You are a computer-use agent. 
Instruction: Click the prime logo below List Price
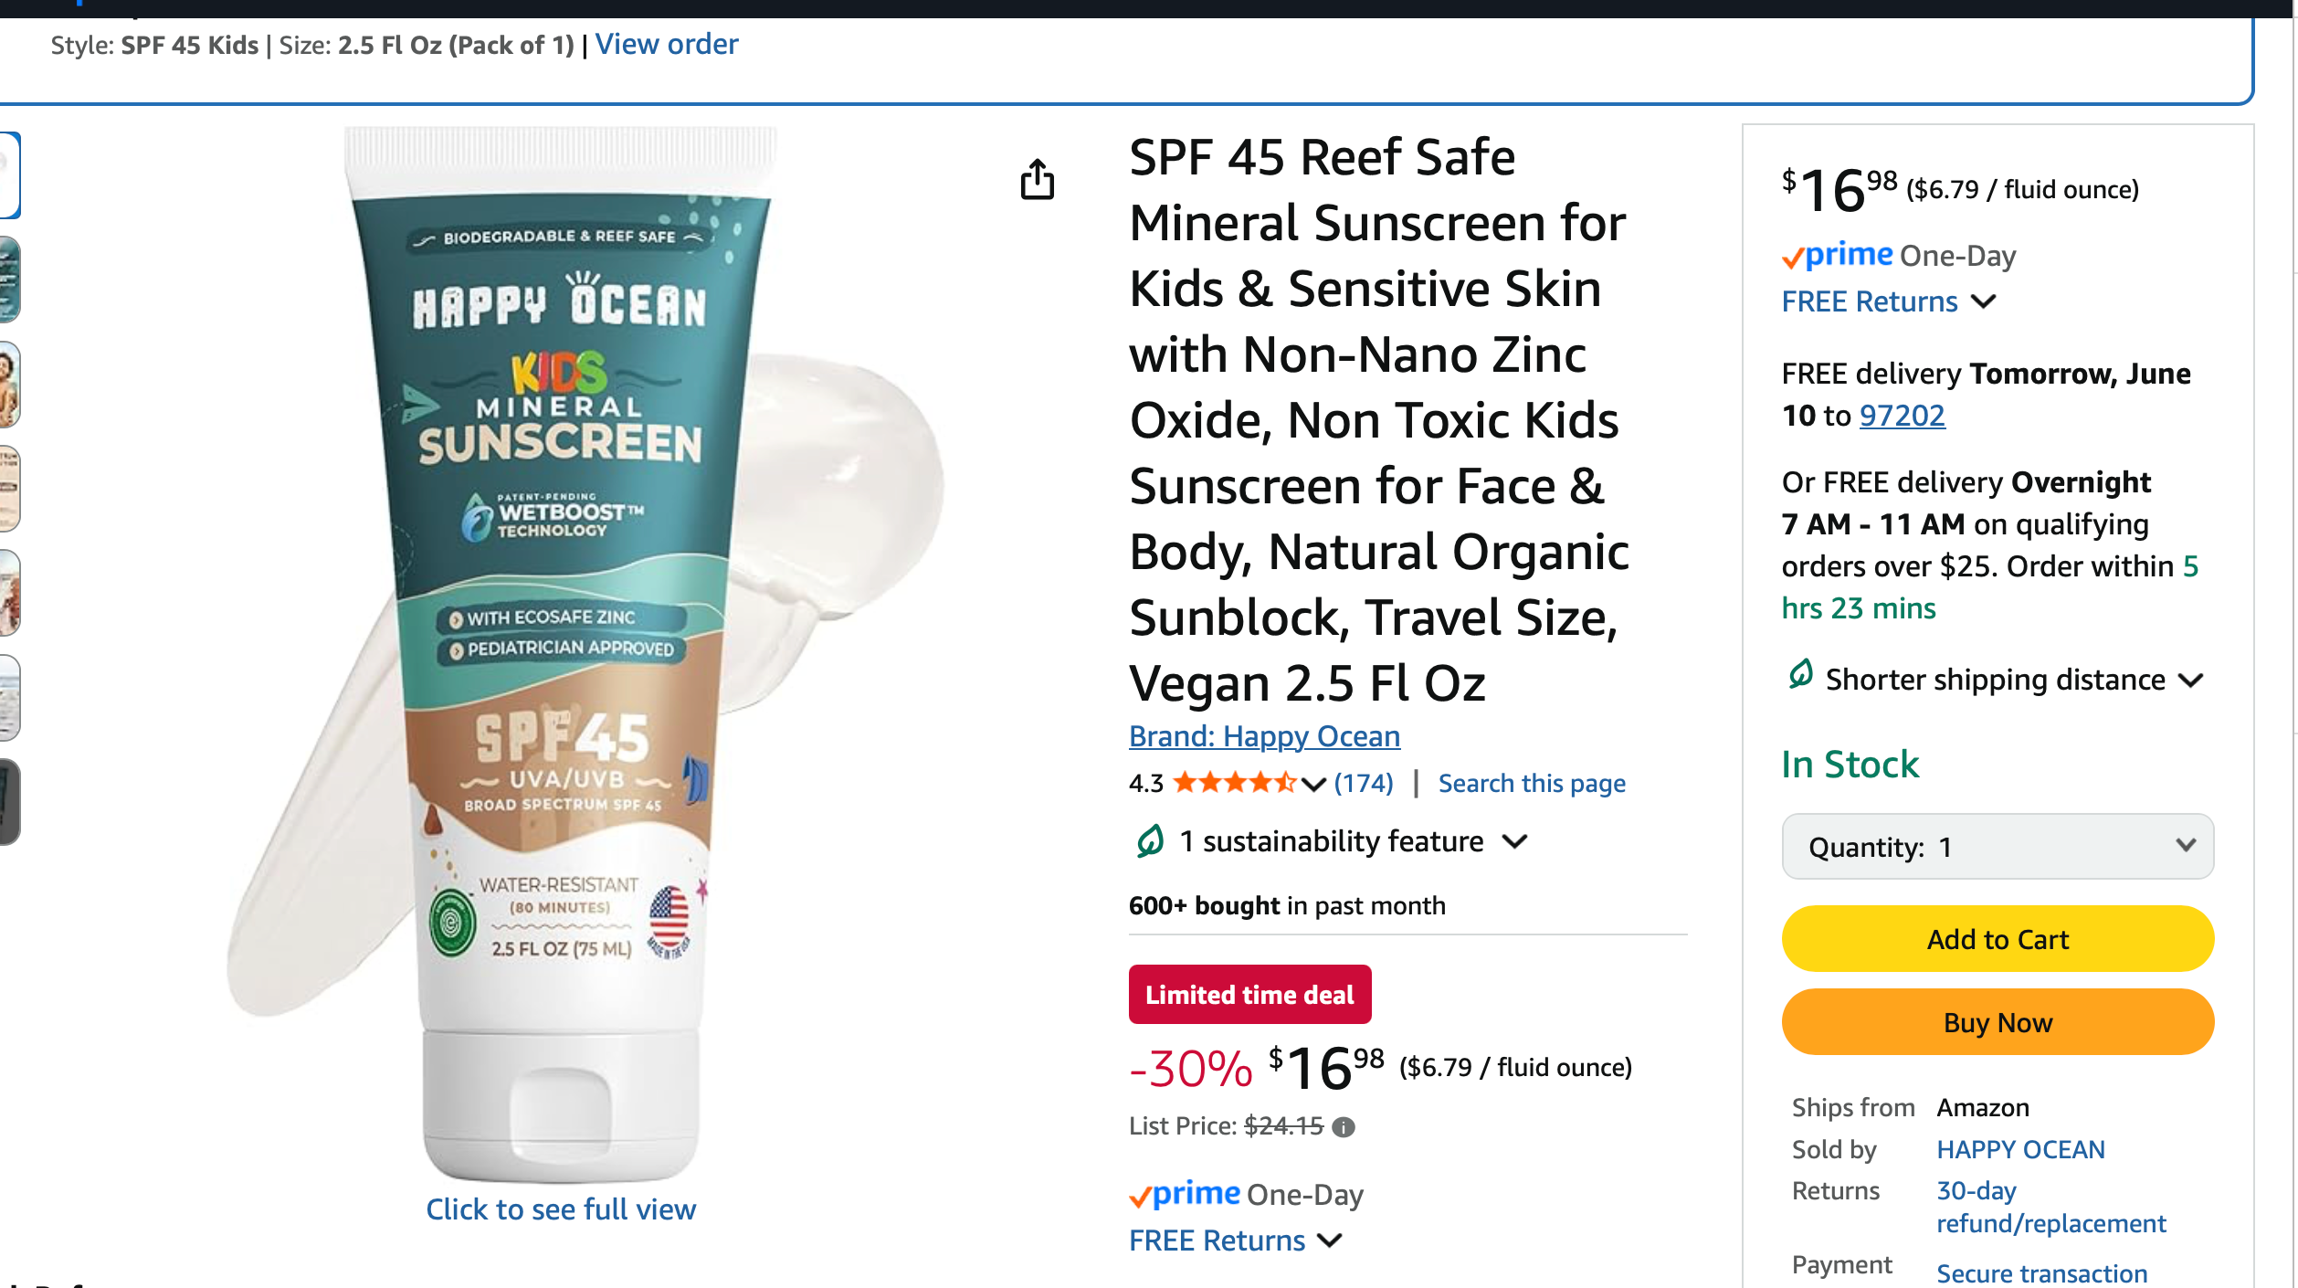pyautogui.click(x=1185, y=1195)
